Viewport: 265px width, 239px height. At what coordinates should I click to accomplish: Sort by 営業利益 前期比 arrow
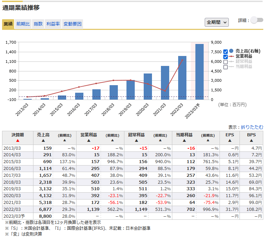112,140
